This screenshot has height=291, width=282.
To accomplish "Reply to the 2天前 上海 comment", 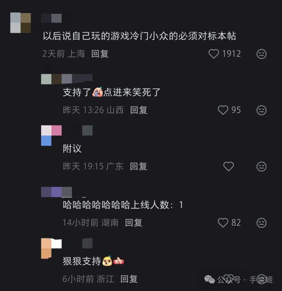I will click(100, 54).
